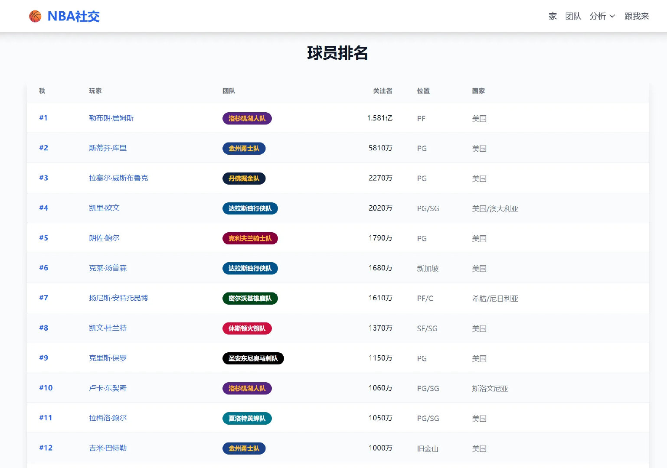Select the 丹佛掘金队 team badge
The height and width of the screenshot is (468, 667).
click(244, 178)
